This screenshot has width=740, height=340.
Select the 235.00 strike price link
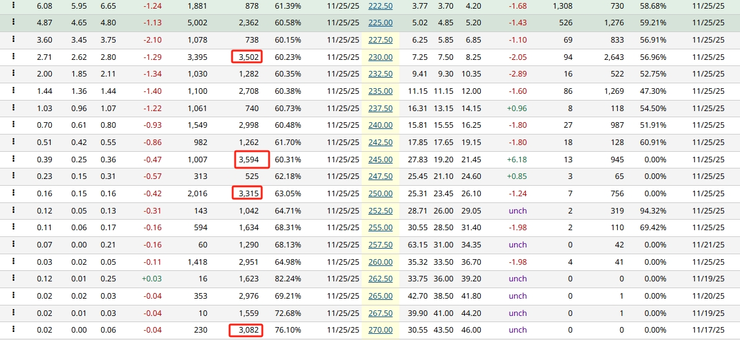(380, 91)
